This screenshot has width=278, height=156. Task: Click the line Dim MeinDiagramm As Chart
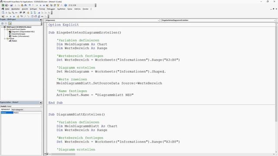click(x=82, y=44)
